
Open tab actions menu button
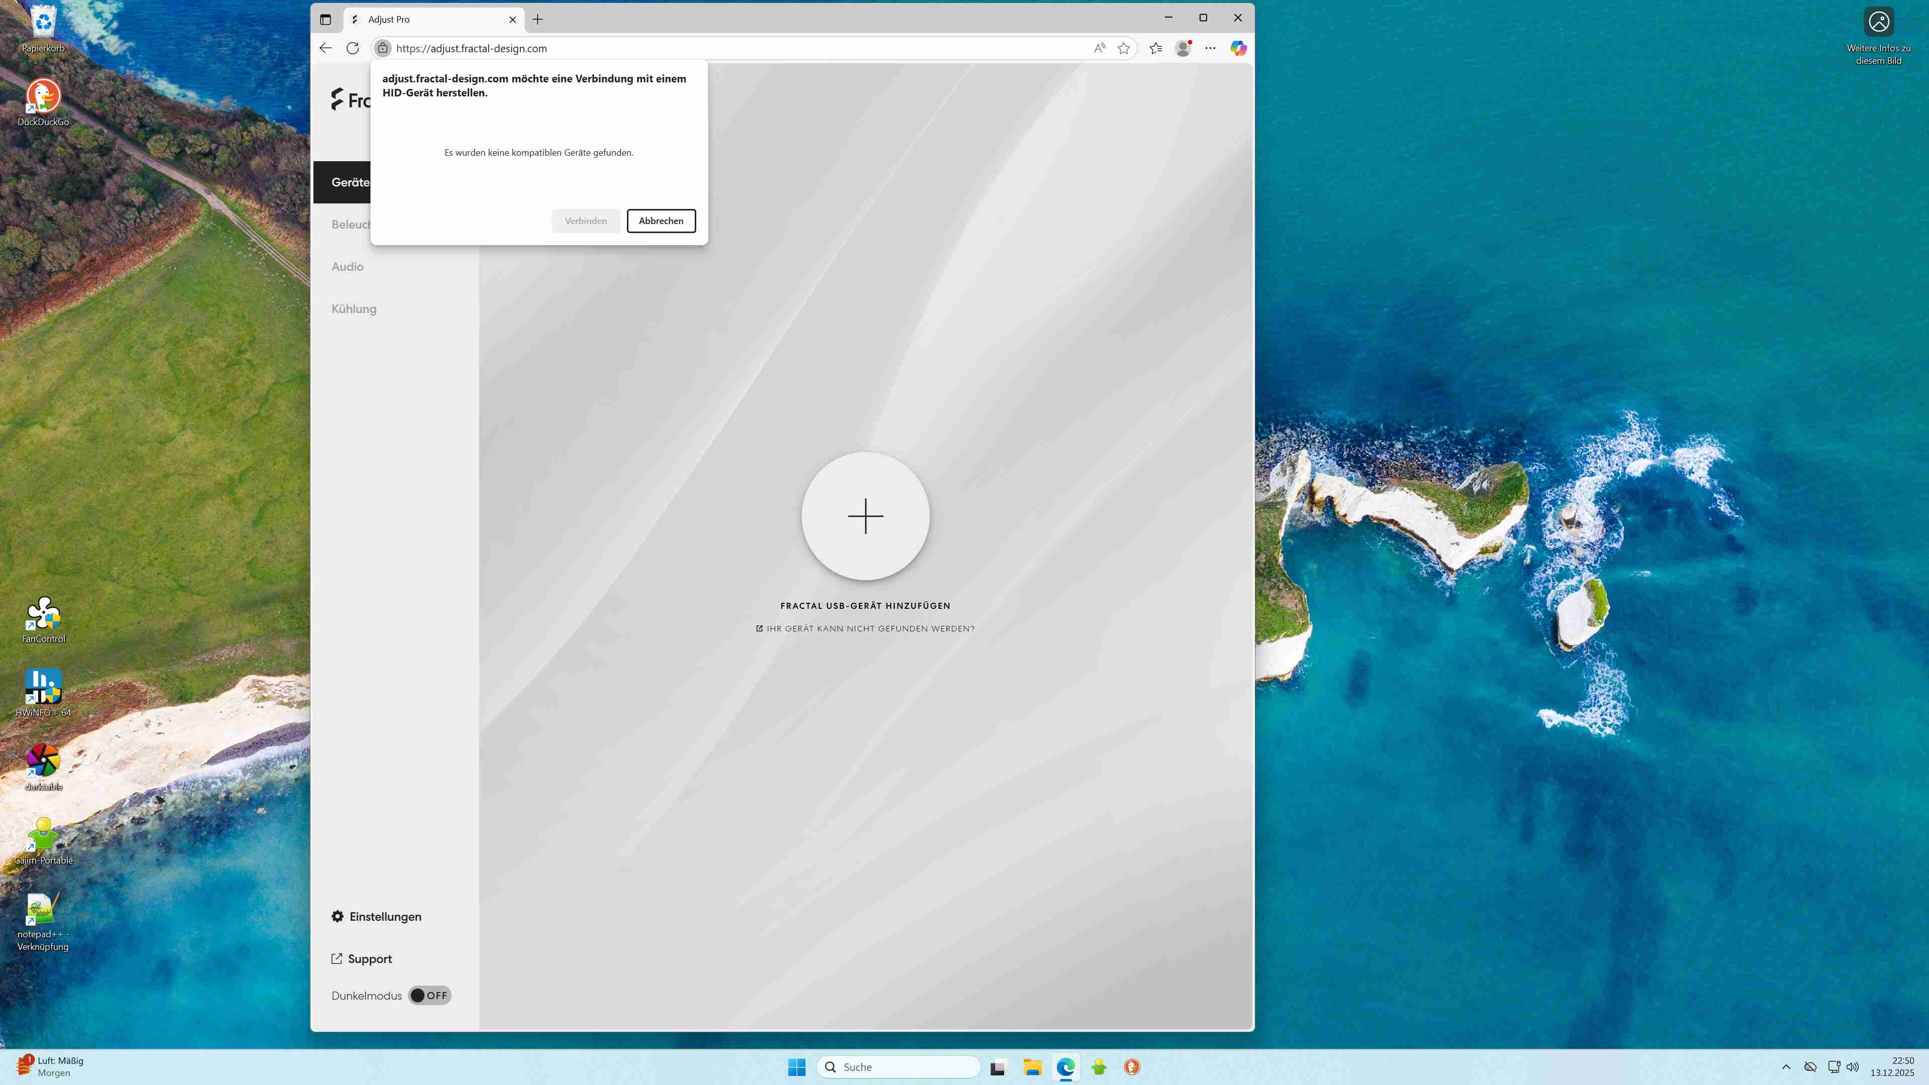(325, 20)
